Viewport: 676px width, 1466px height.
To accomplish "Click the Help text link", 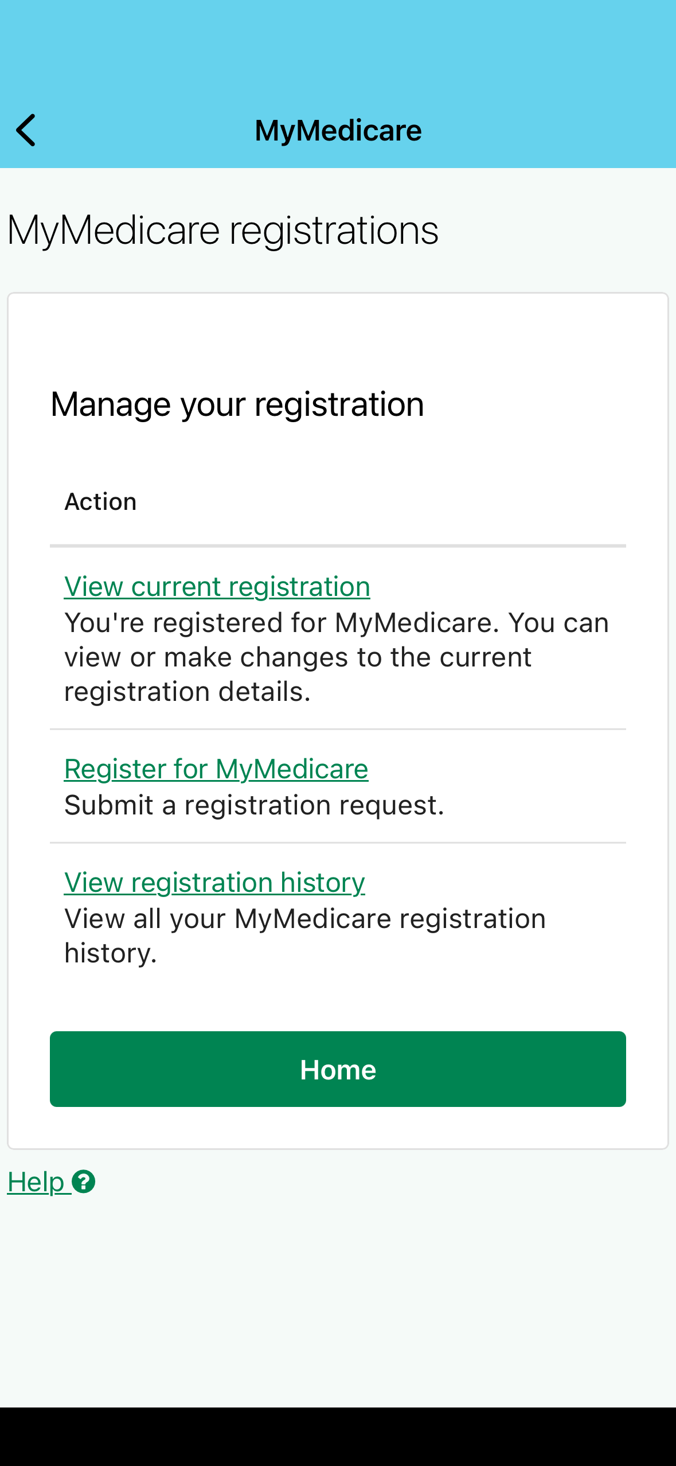I will [36, 1182].
